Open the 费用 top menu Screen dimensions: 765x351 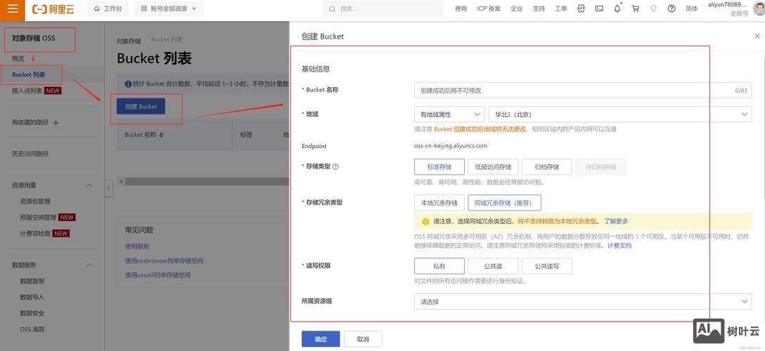tap(461, 8)
